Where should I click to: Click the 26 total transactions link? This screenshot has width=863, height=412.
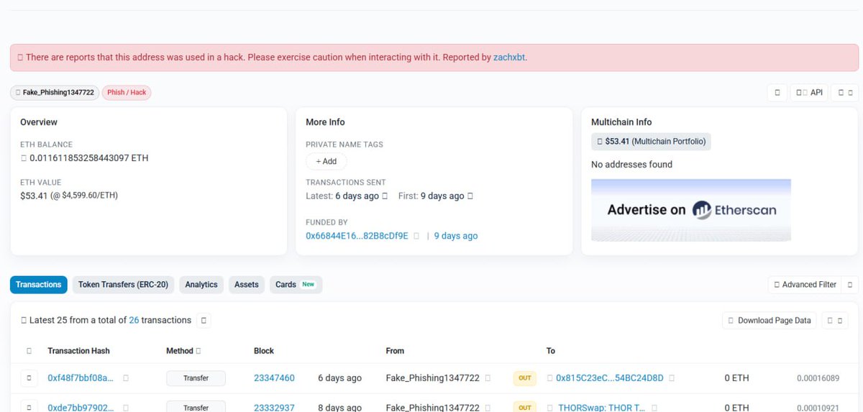pos(134,321)
